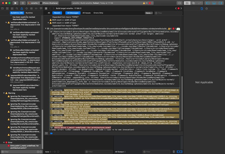Choose the All log scope

[x=49, y=13]
